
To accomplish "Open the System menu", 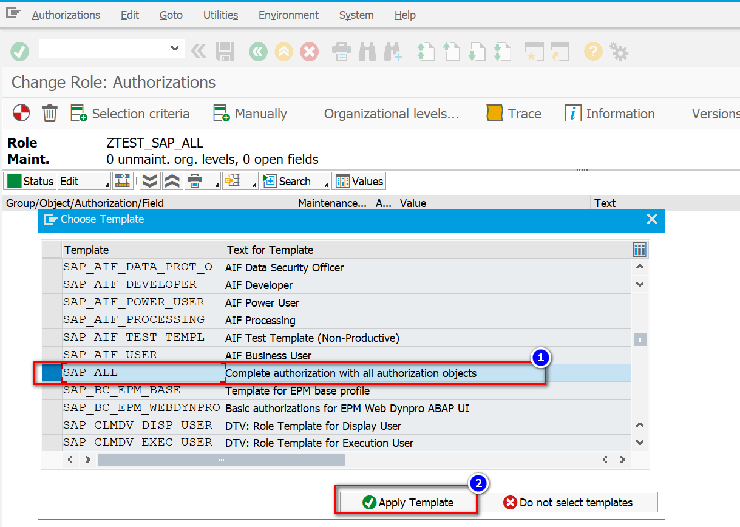I will (x=356, y=15).
